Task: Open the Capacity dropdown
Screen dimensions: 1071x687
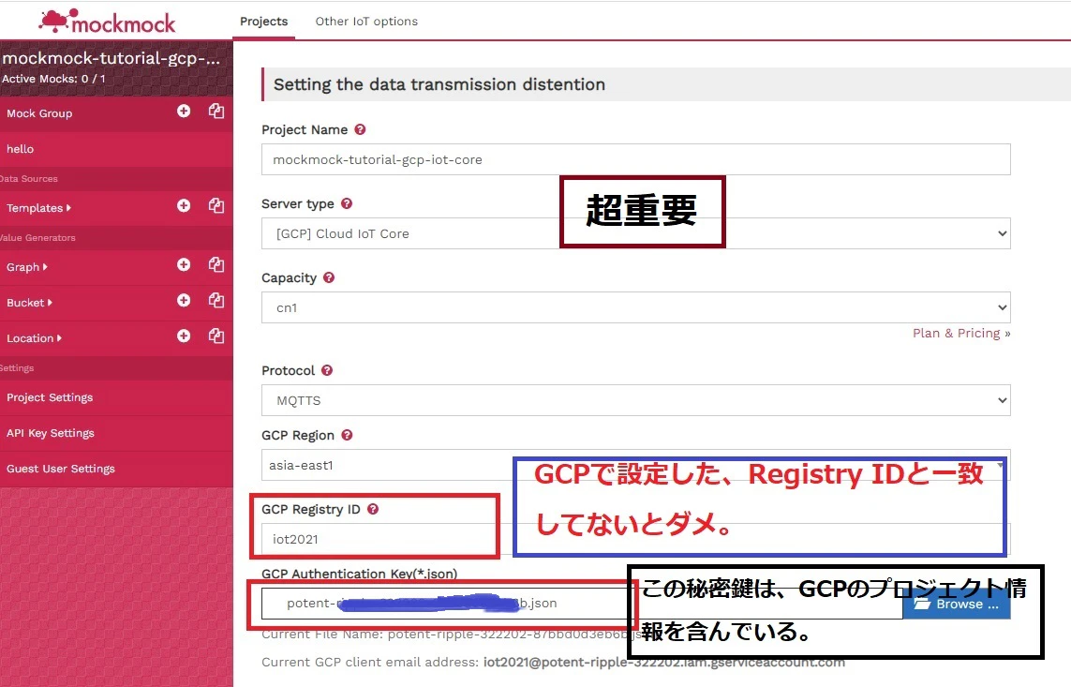Action: (636, 307)
